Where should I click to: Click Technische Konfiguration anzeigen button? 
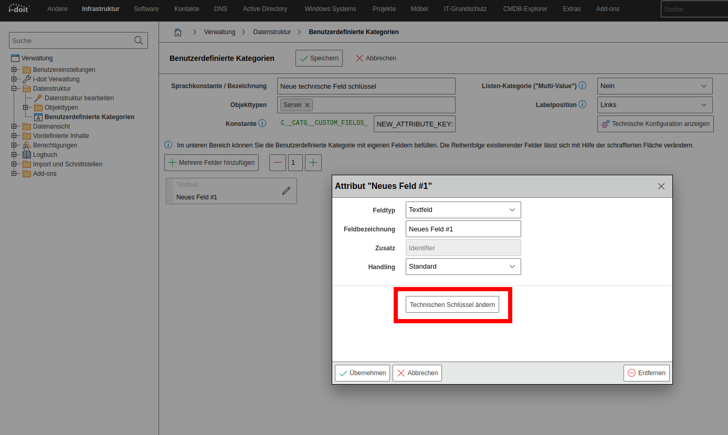[x=656, y=124]
